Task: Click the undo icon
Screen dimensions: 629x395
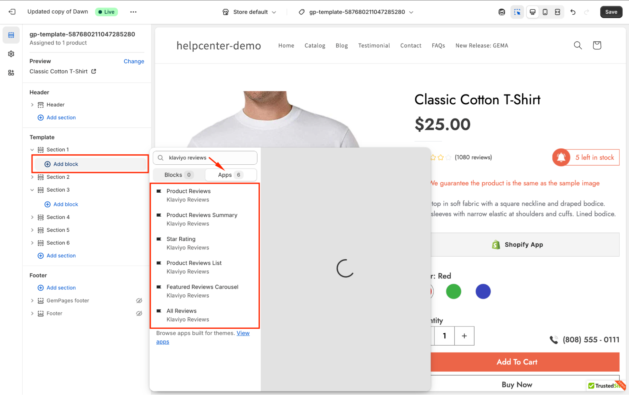Action: pyautogui.click(x=573, y=12)
